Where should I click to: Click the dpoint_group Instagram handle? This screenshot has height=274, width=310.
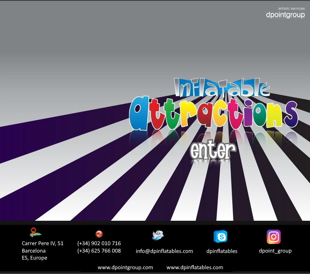click(275, 251)
